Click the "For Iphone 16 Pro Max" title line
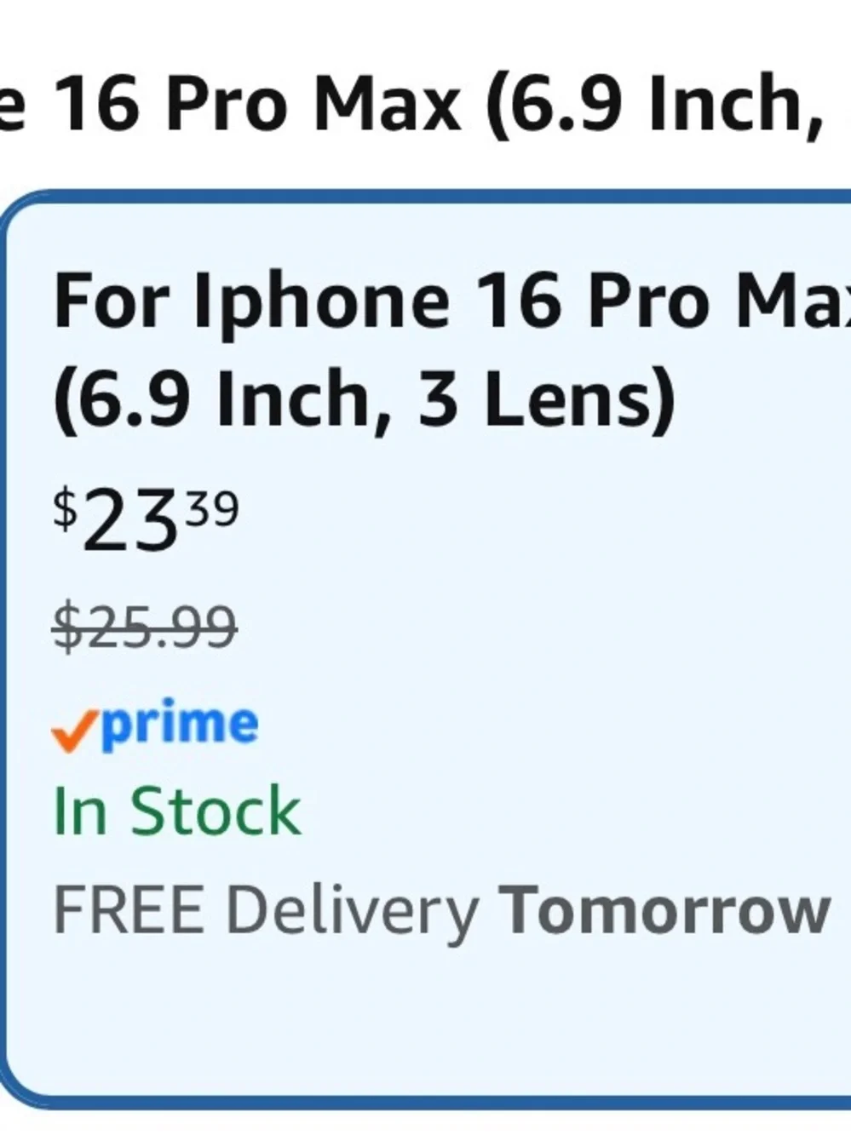 (x=452, y=303)
